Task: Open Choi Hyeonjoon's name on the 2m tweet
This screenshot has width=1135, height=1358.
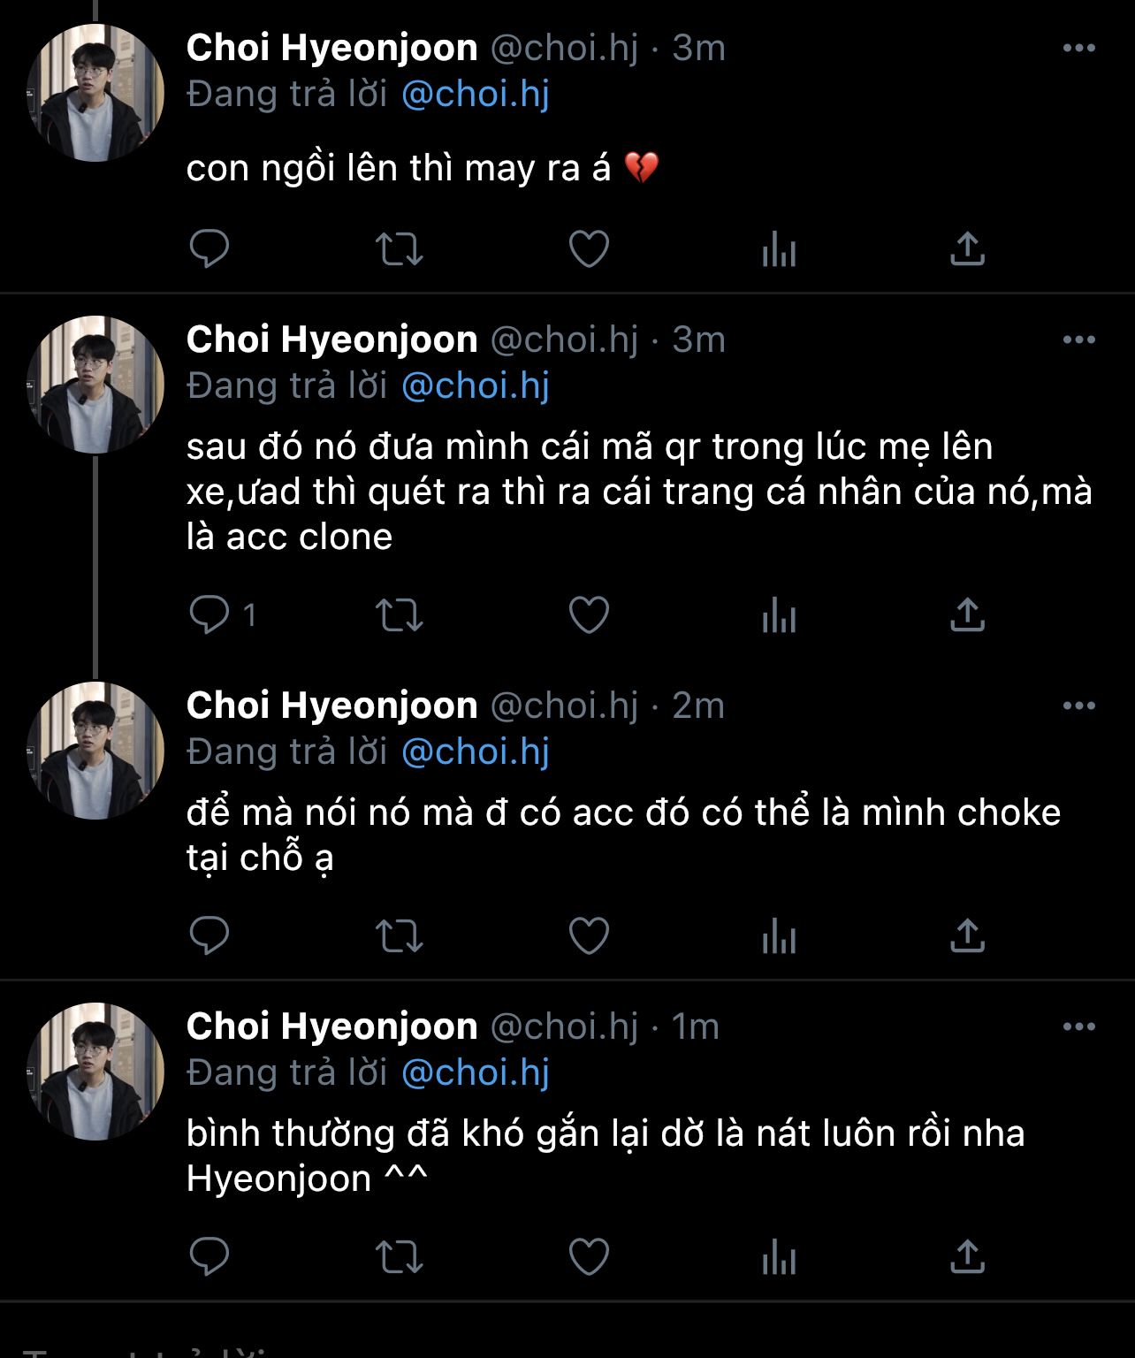Action: tap(331, 706)
